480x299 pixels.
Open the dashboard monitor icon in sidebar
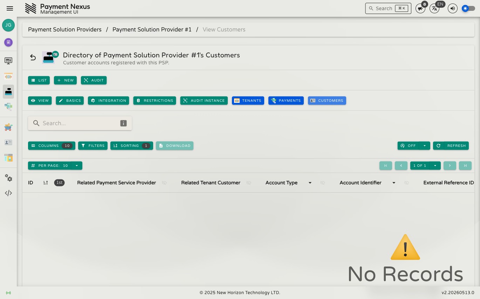[x=8, y=61]
